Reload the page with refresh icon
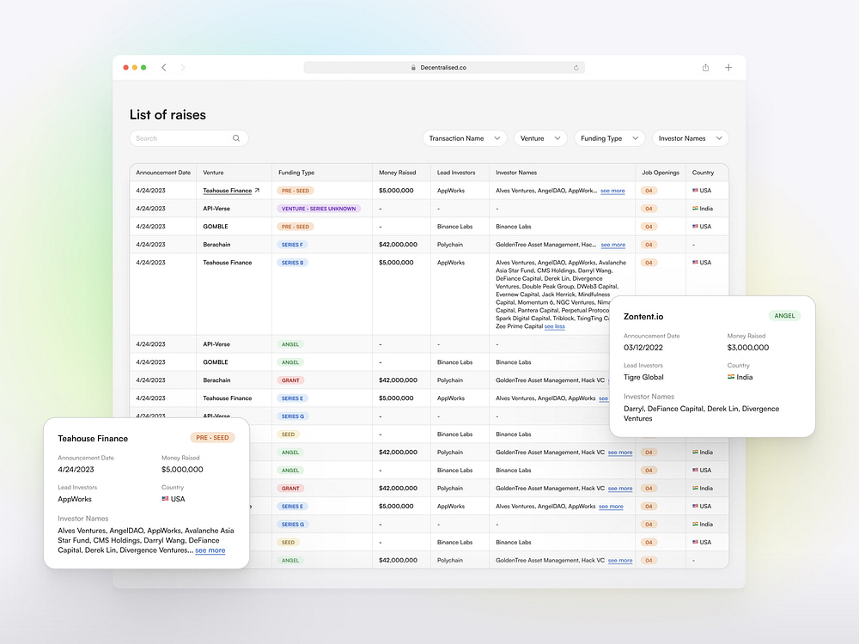The image size is (859, 644). click(x=576, y=68)
